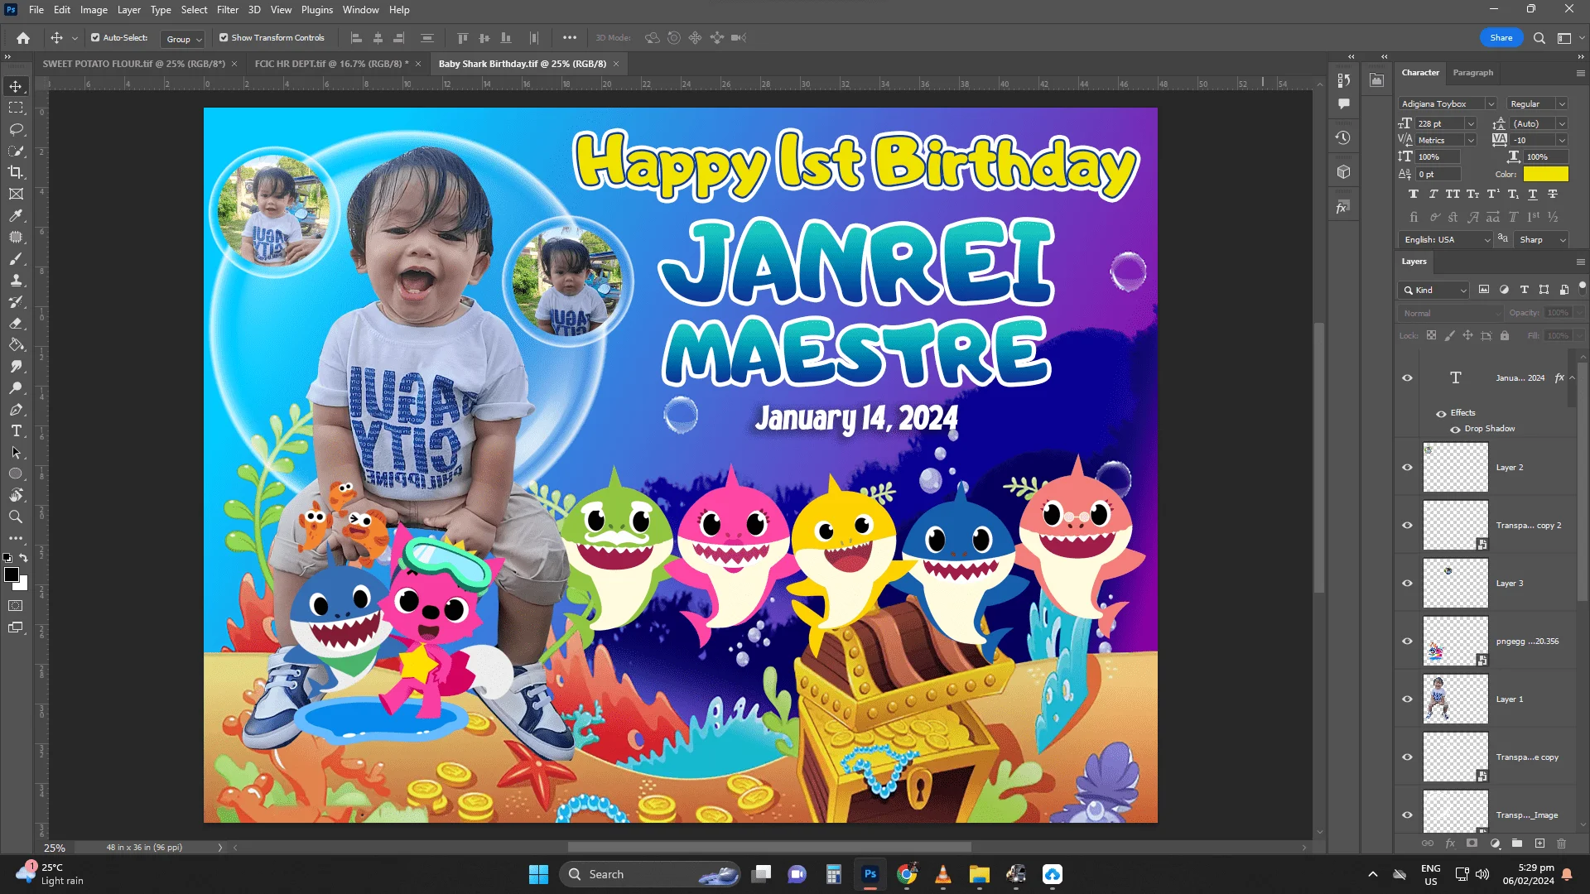Hide the Layer 2 layer
This screenshot has width=1590, height=894.
[x=1407, y=468]
